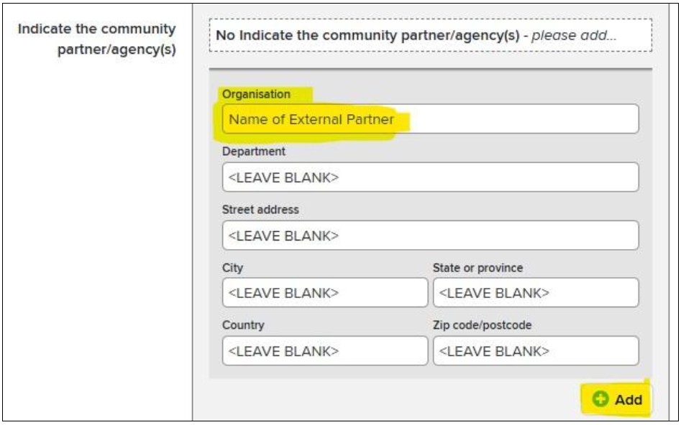Click the Country input field
Viewport: 681px width, 425px height.
click(324, 351)
